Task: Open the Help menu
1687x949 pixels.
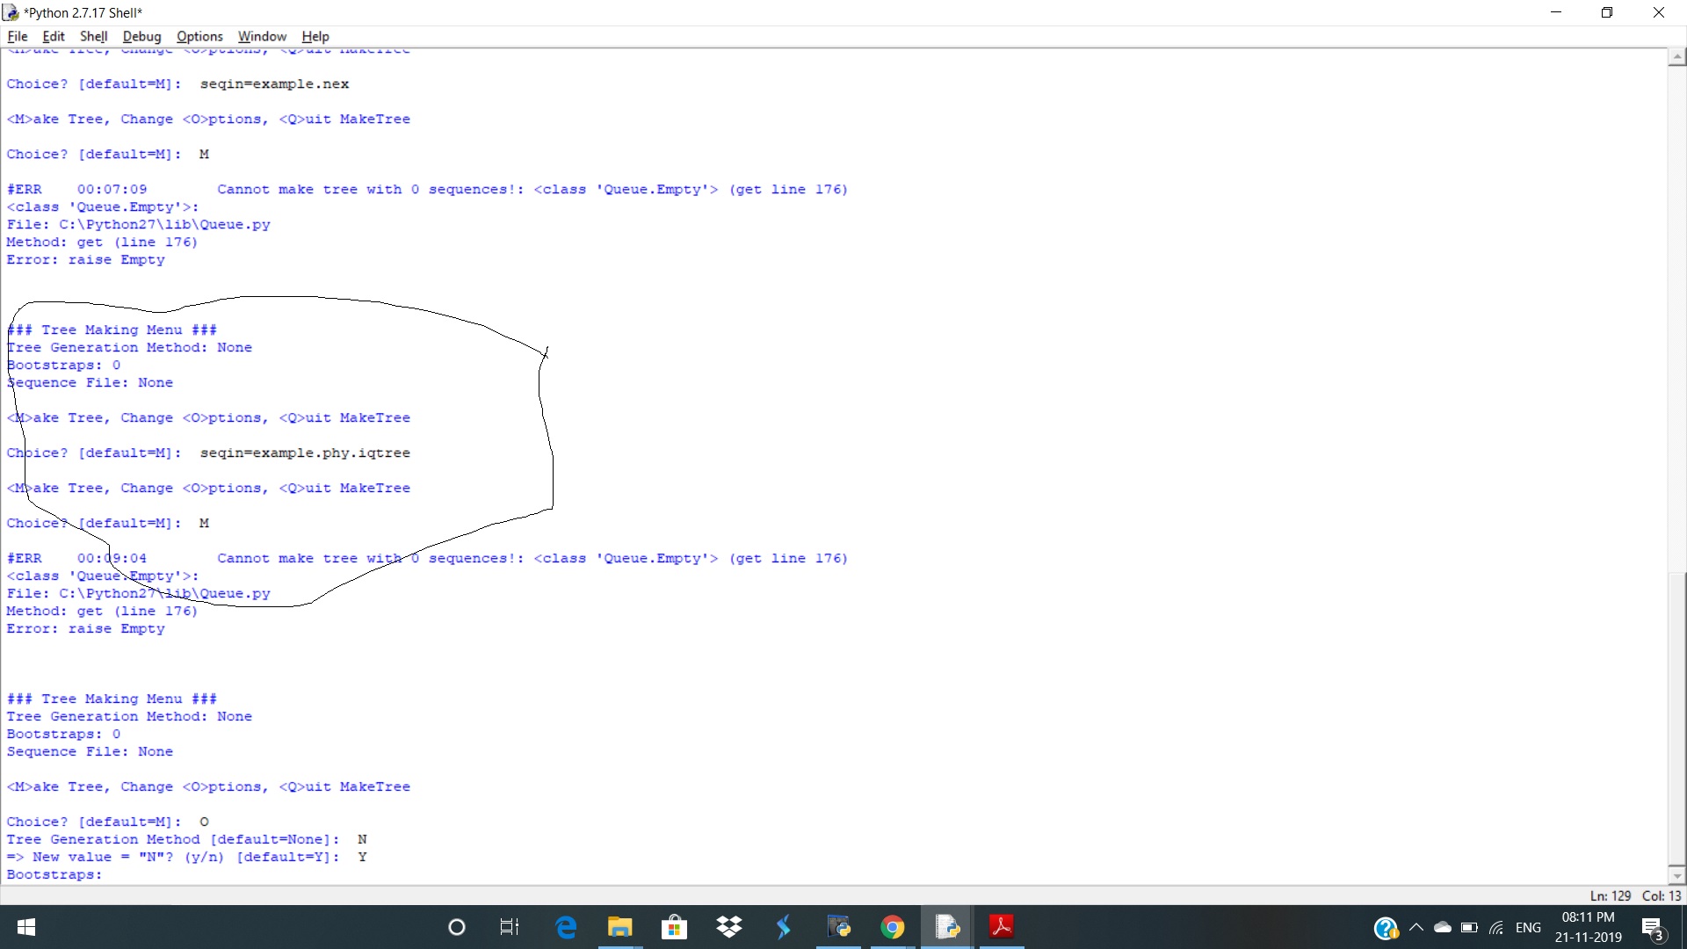Action: [x=314, y=36]
